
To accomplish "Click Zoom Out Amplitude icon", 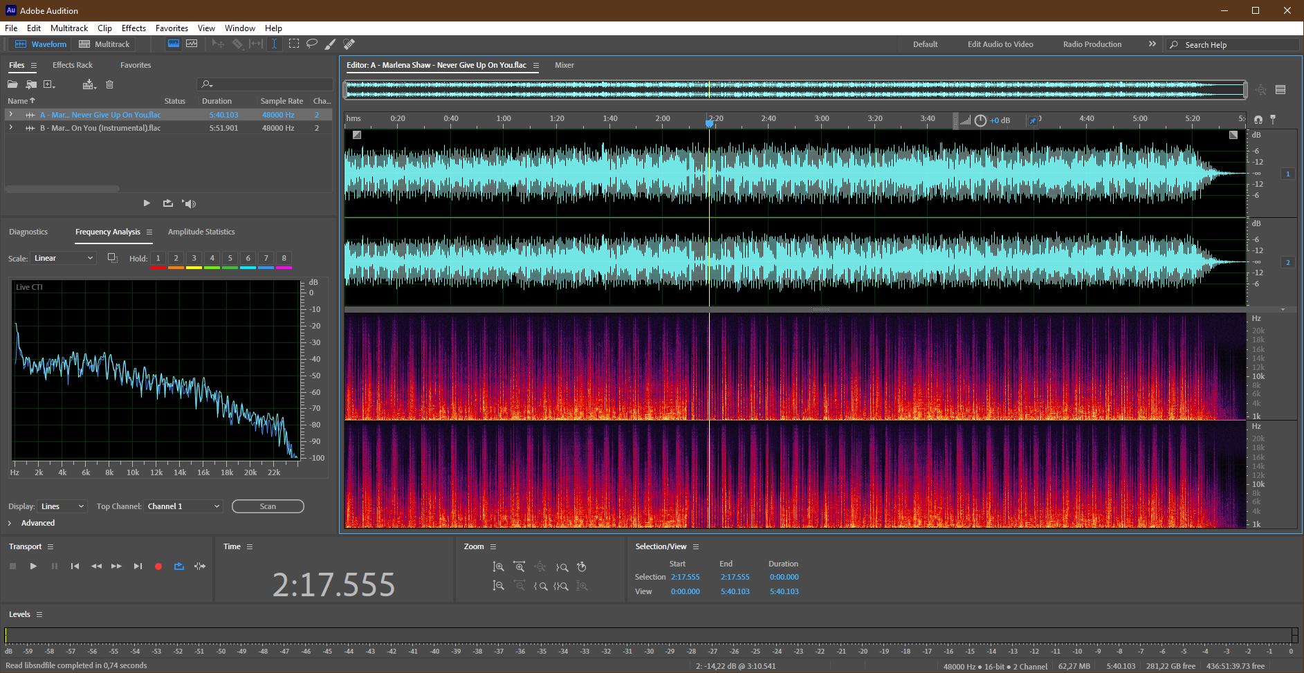I will 498,586.
